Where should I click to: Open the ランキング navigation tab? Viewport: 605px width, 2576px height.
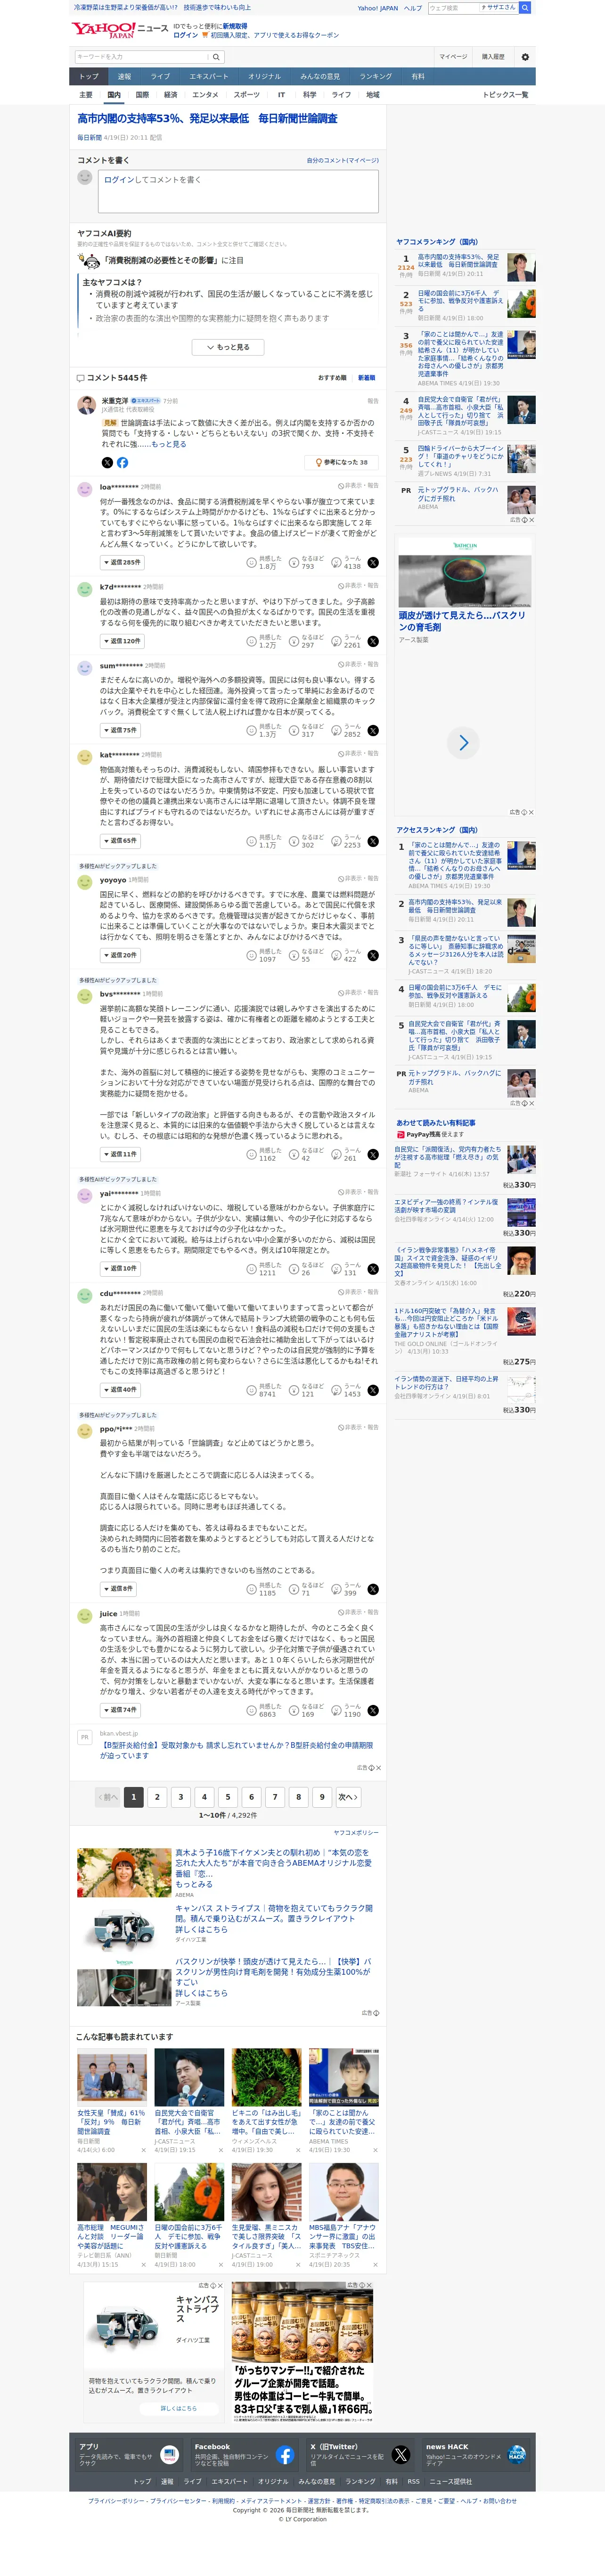pyautogui.click(x=376, y=76)
